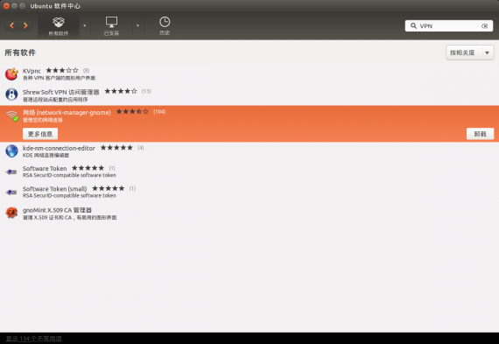Click the network-manager-gnome star rating
Viewport: 499px width, 344px height.
pos(132,112)
